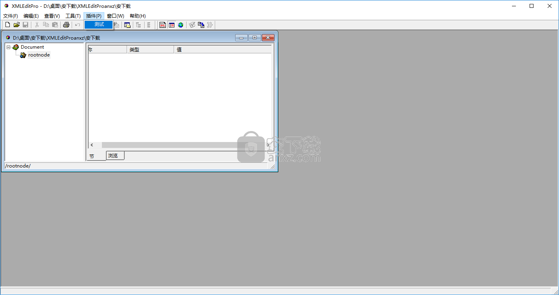The image size is (559, 295).
Task: Open a file with the folder icon
Action: [16, 25]
